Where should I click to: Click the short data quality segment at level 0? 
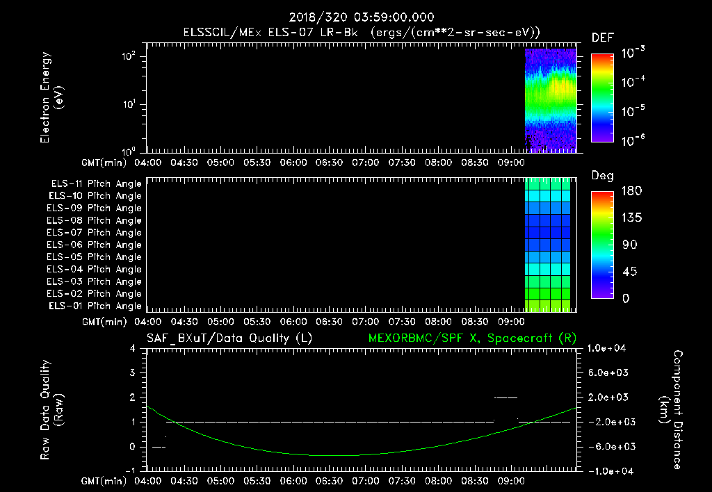click(x=159, y=447)
